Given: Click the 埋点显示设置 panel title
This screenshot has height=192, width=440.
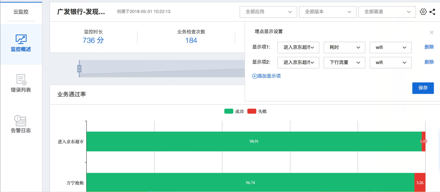Looking at the screenshot, I should (x=269, y=32).
